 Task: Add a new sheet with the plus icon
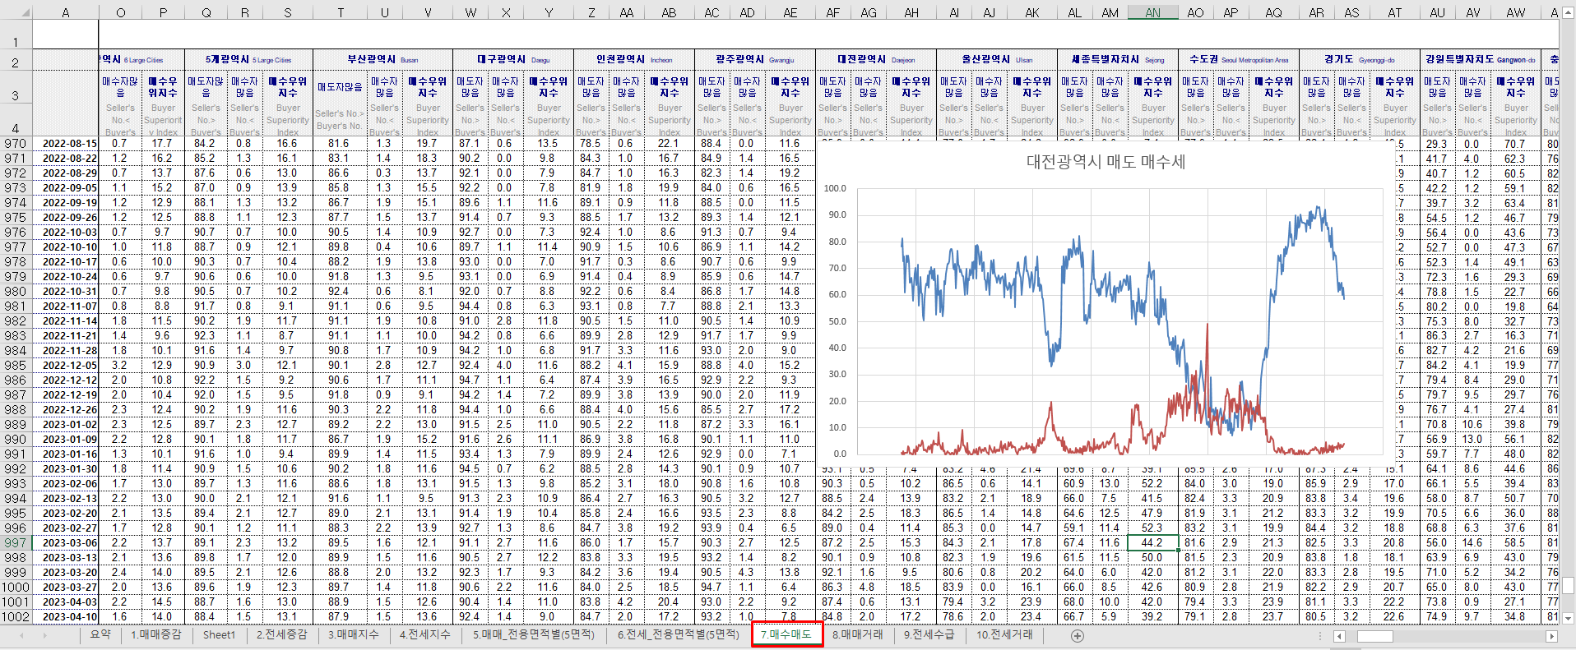1078,635
